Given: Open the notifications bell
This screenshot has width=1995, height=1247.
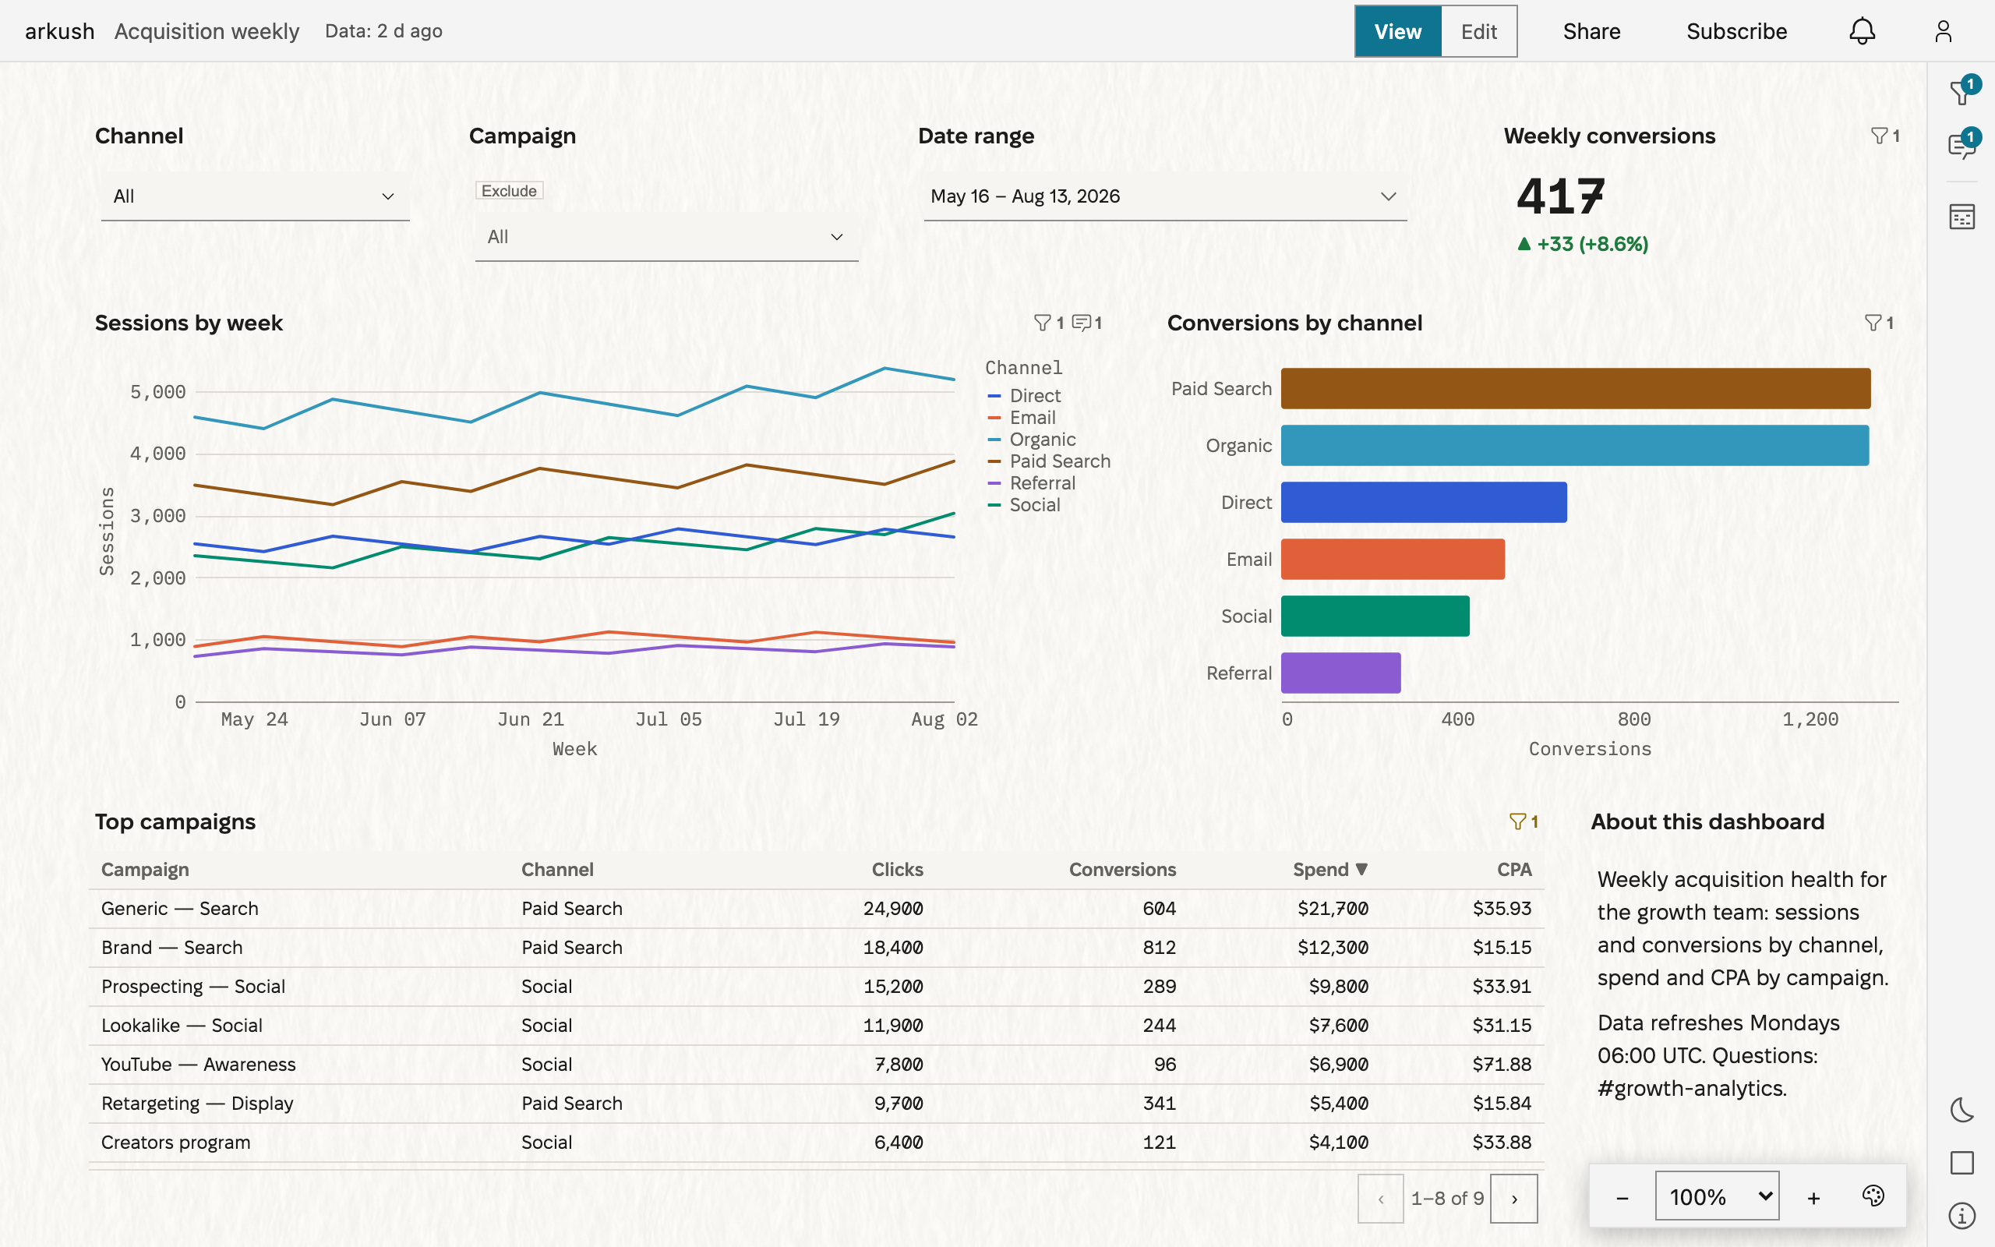Looking at the screenshot, I should point(1862,31).
